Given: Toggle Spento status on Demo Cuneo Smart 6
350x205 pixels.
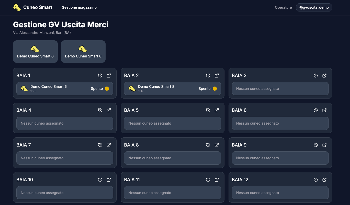Looking at the screenshot, I should click(107, 89).
